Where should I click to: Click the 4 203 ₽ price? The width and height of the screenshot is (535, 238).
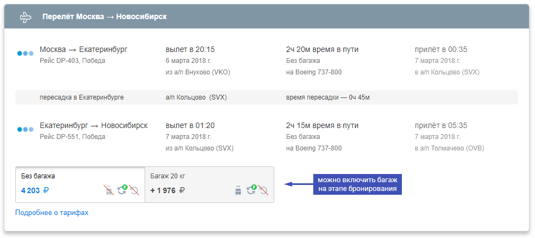pos(35,190)
